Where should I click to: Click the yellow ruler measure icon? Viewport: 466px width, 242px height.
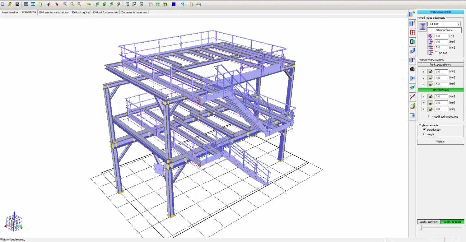click(88, 4)
